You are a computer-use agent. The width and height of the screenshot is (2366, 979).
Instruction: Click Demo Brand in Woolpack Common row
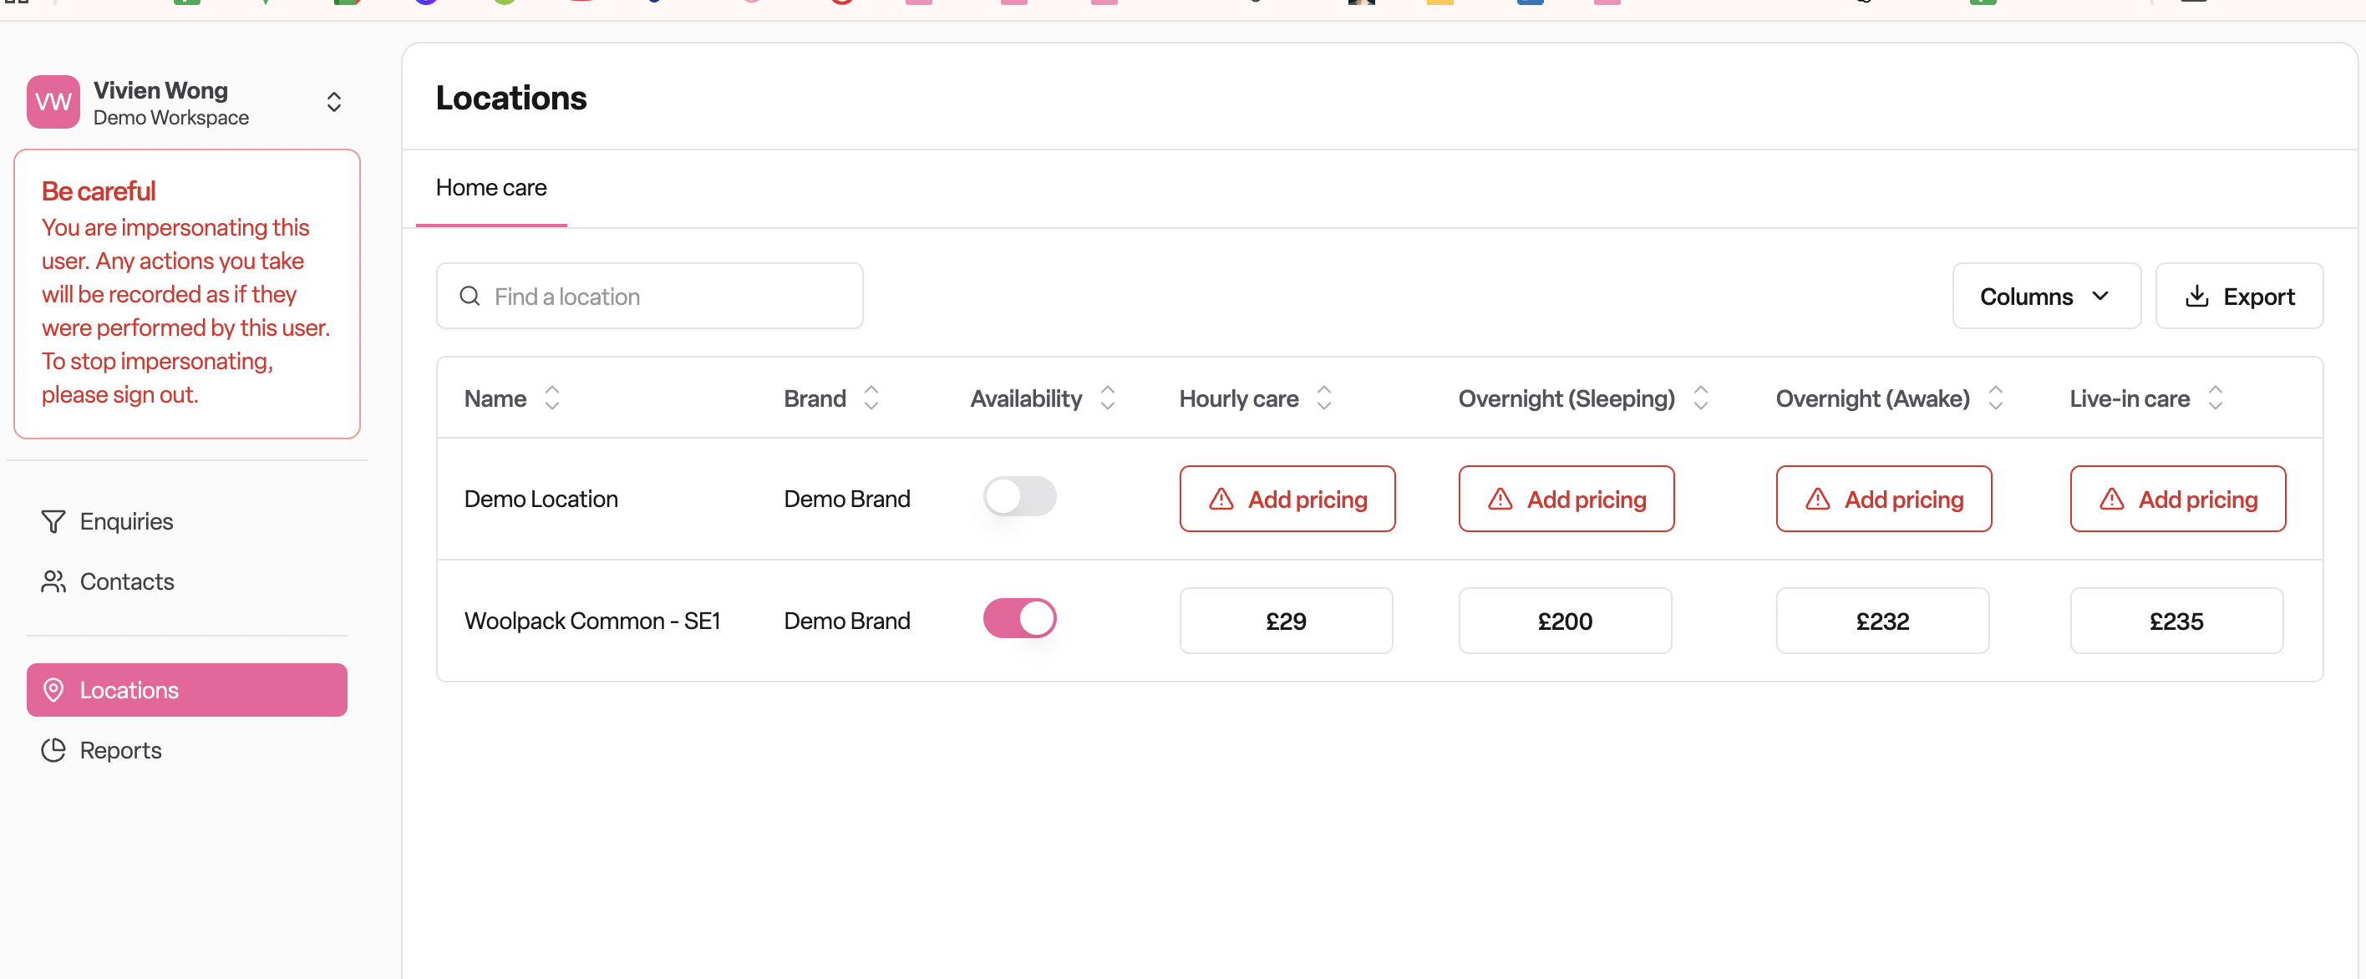tap(847, 621)
